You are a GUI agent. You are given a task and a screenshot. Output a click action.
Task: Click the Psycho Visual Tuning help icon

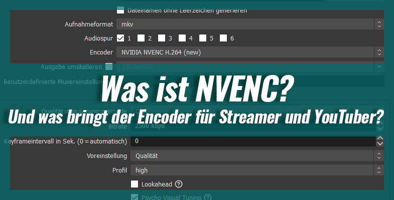[208, 197]
